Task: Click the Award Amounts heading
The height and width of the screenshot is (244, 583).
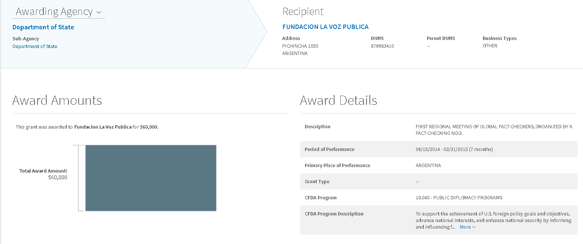Action: click(57, 100)
